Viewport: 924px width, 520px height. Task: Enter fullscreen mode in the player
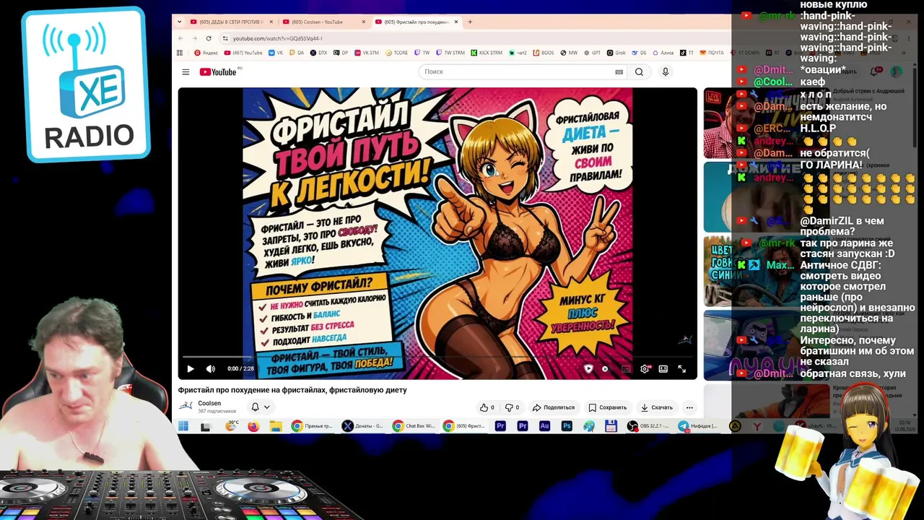(x=681, y=369)
